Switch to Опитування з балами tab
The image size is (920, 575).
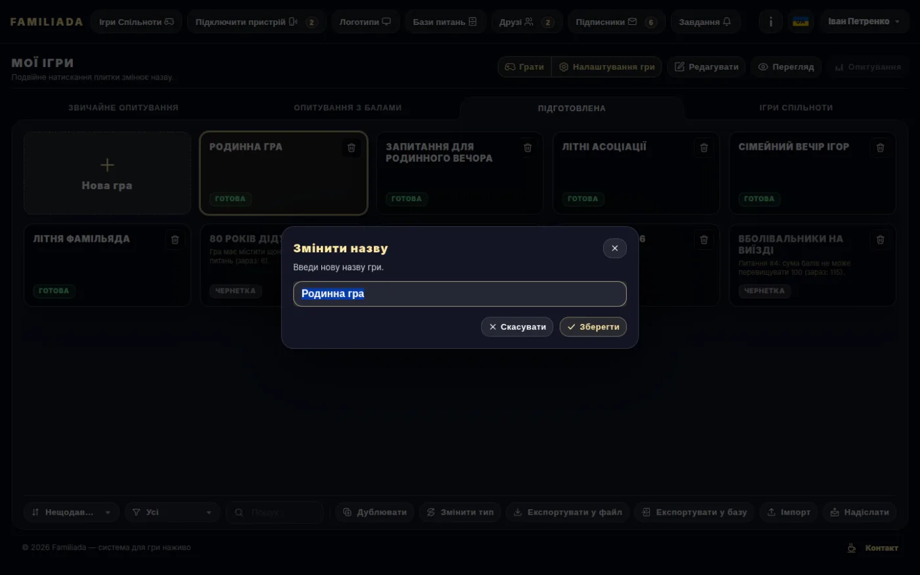[x=348, y=108]
